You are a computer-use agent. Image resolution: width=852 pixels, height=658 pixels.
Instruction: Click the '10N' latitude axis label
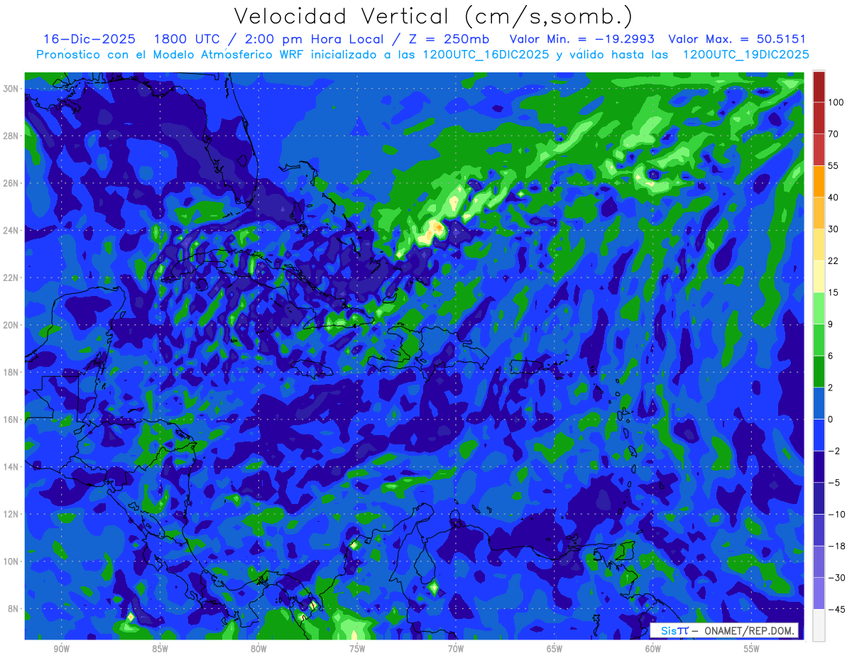point(11,561)
